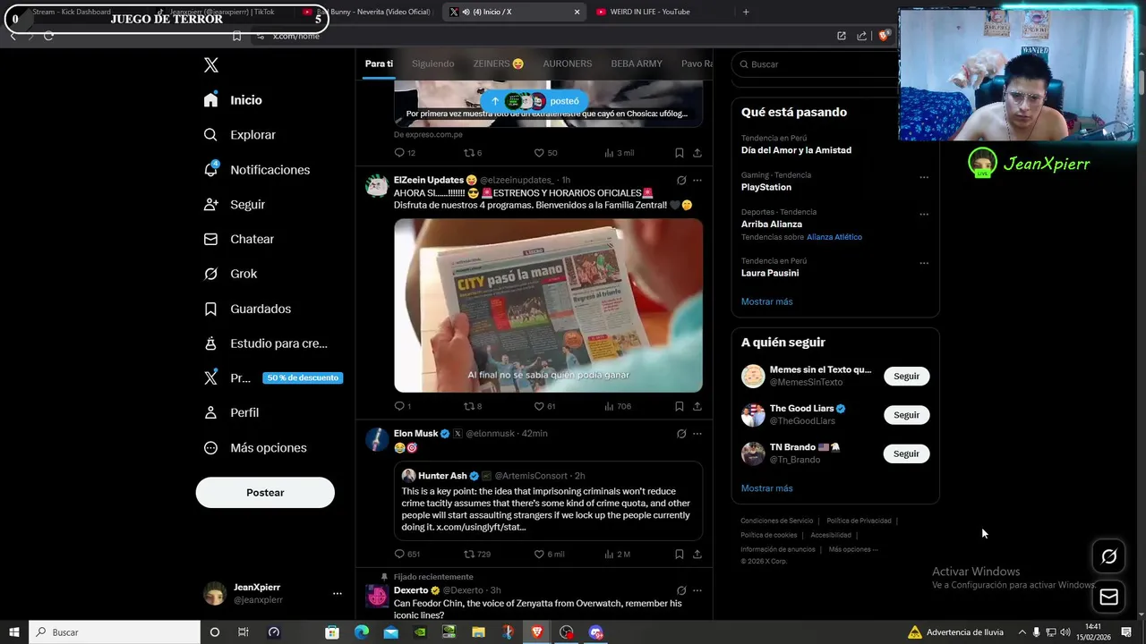This screenshot has height=644, width=1146.
Task: Click Mostrar más under A quién seguir
Action: coord(766,488)
